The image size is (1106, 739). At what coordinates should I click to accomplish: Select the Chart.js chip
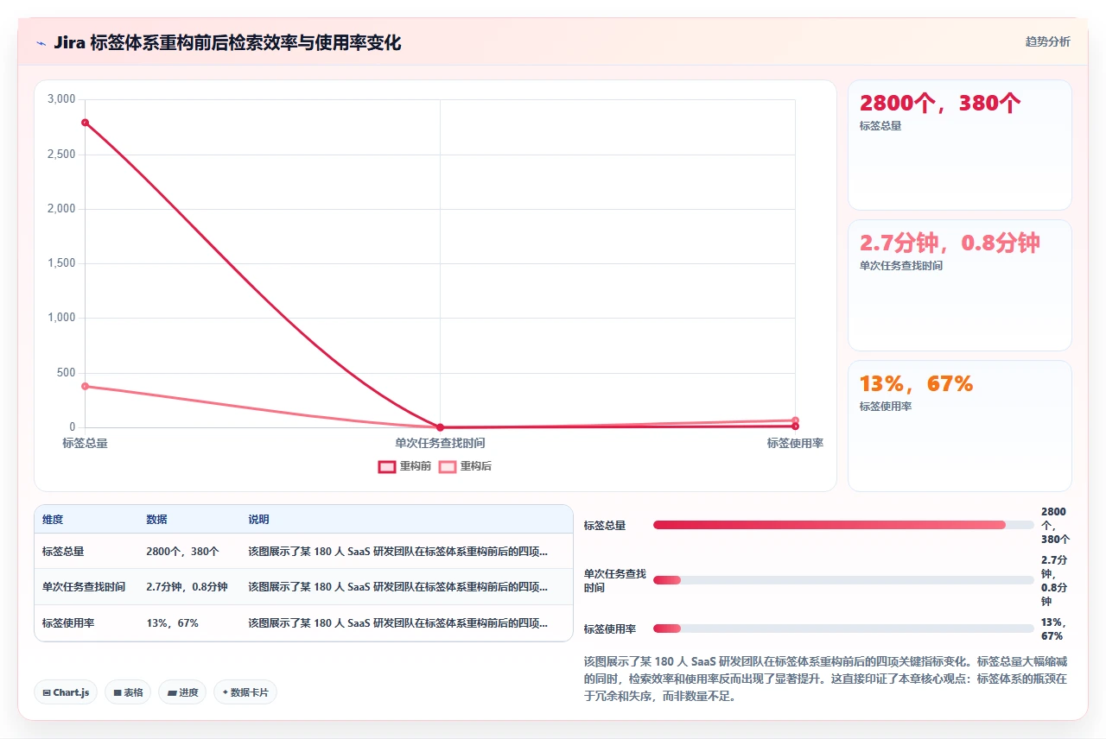coord(66,692)
